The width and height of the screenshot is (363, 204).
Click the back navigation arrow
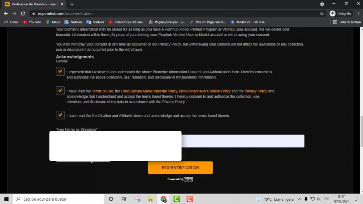(6, 14)
